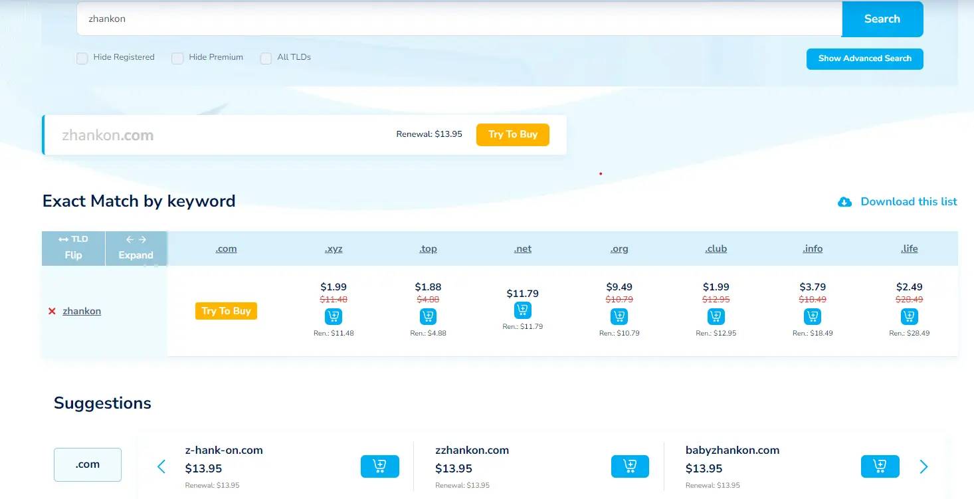This screenshot has height=499, width=974.
Task: Click Try To Buy for zhankon.com banner
Action: [512, 134]
